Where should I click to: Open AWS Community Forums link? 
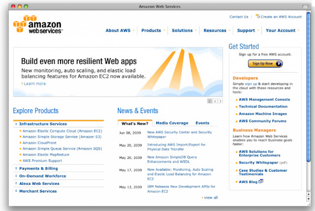coord(262,121)
